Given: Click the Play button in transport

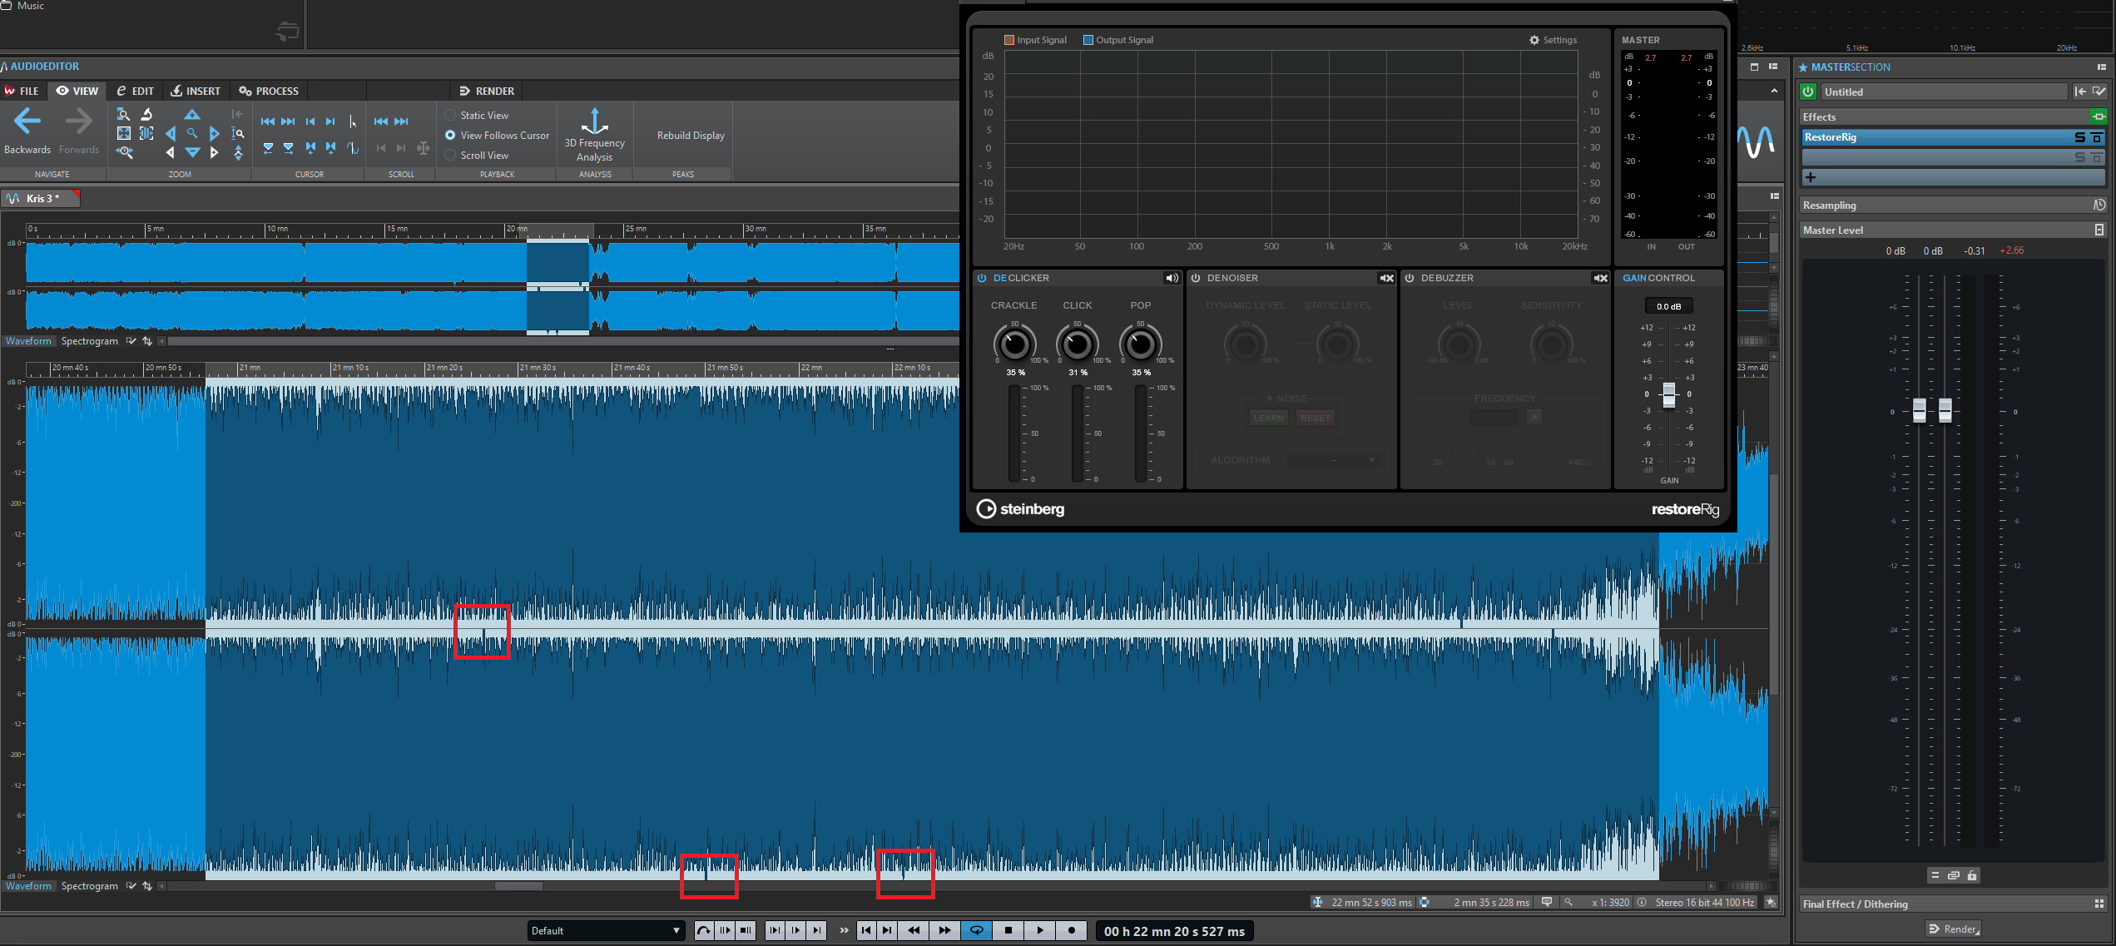Looking at the screenshot, I should pos(1040,930).
